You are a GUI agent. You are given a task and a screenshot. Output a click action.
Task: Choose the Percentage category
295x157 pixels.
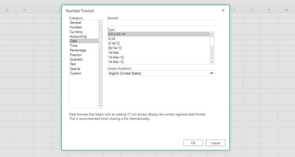click(78, 50)
